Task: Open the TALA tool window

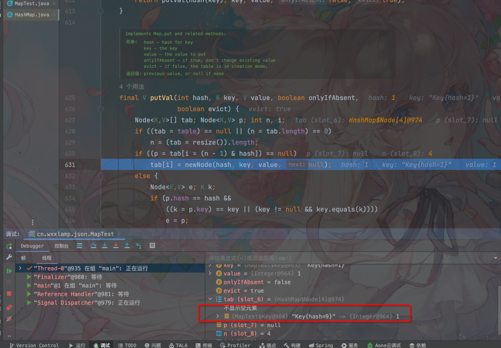Action: click(x=178, y=345)
